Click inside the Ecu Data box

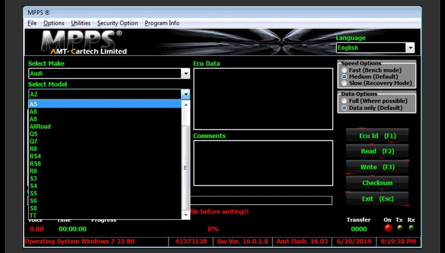[x=263, y=99]
